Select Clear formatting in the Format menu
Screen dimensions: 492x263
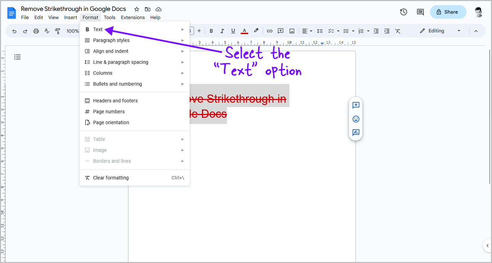click(x=111, y=177)
